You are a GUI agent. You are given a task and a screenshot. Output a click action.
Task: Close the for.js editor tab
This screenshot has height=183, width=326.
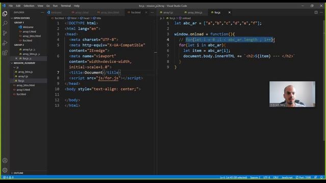229,12
